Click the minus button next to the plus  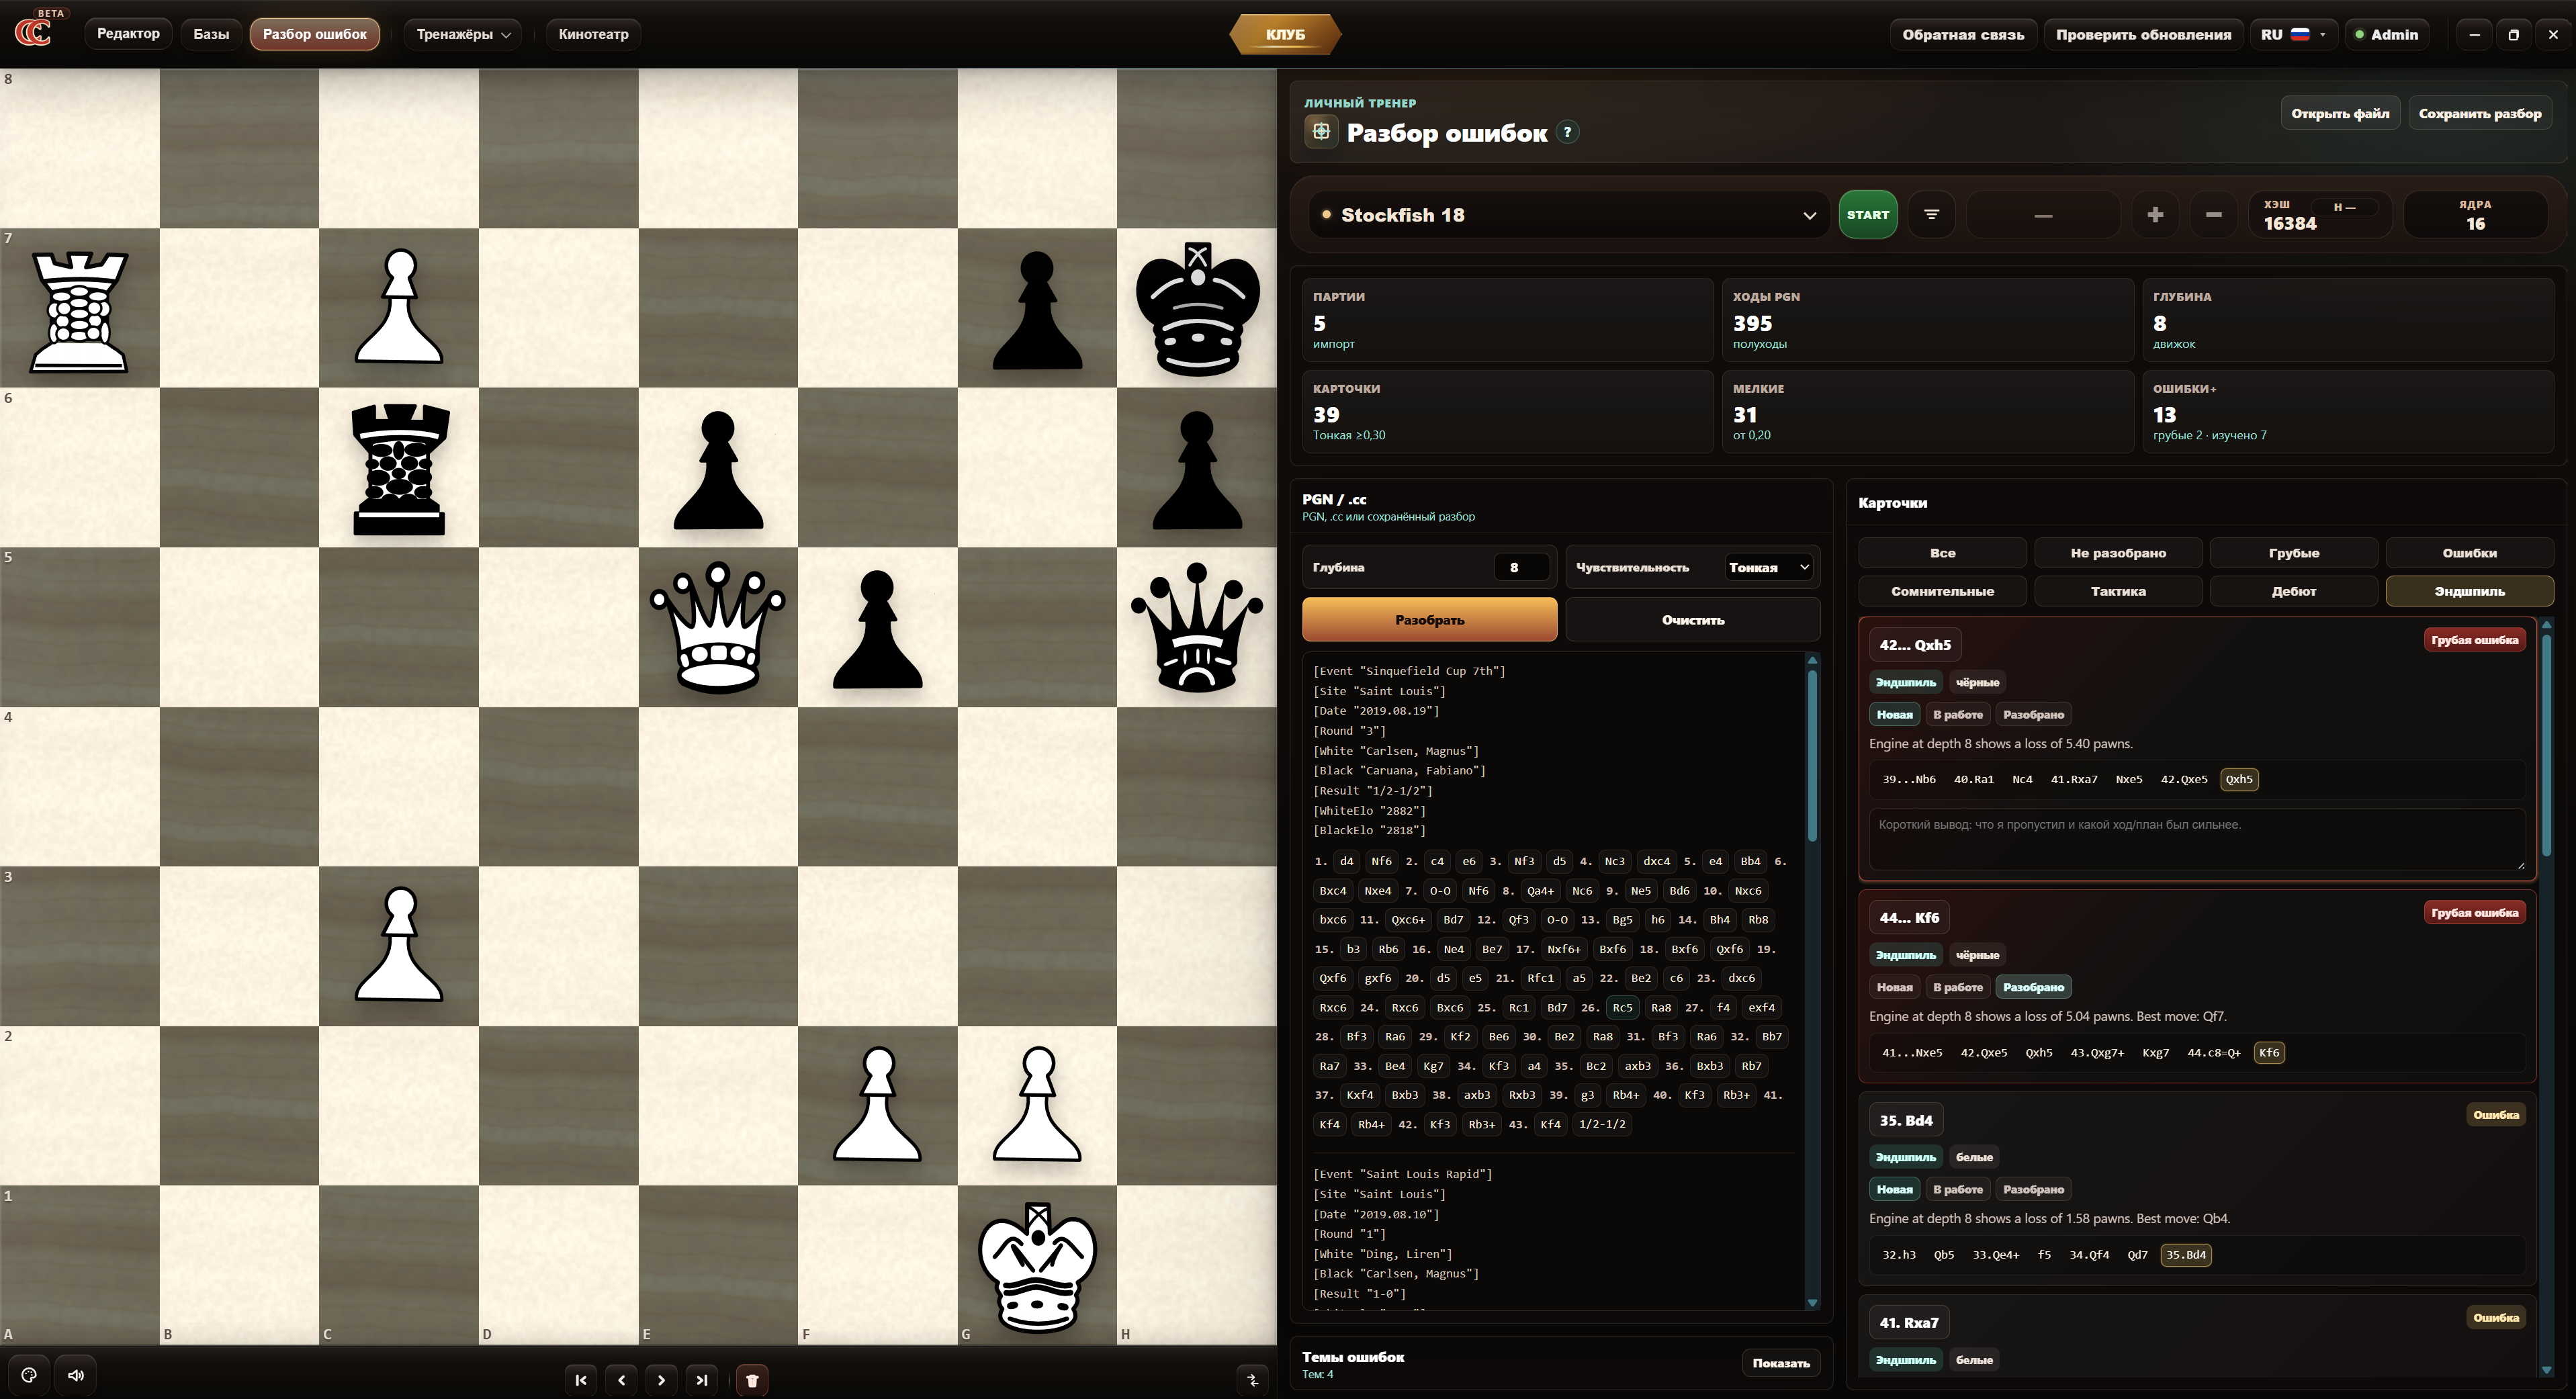(2214, 214)
